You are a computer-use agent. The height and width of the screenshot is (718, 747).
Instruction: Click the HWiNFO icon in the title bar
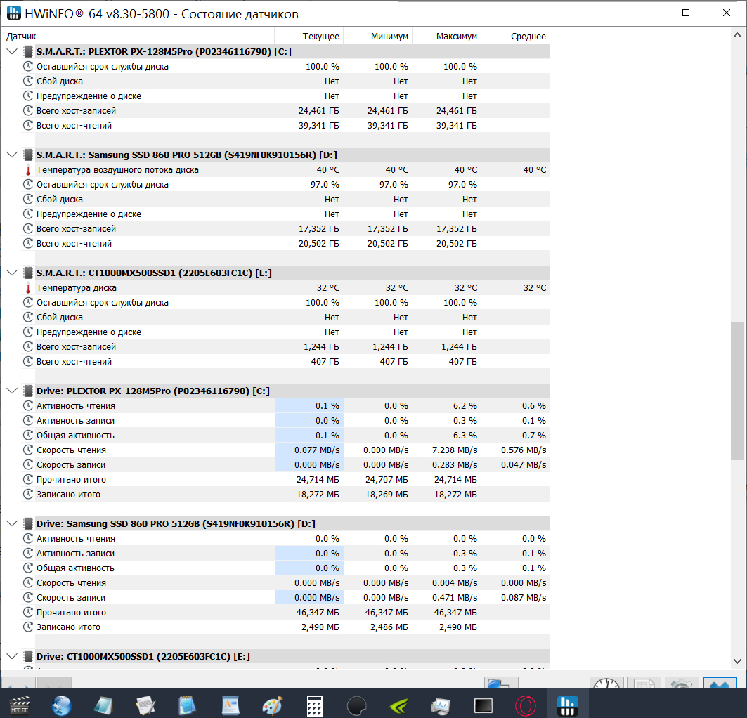[x=14, y=13]
